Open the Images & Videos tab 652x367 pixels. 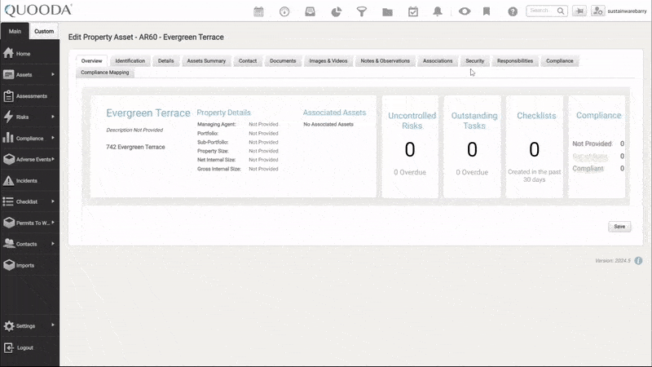pos(328,60)
